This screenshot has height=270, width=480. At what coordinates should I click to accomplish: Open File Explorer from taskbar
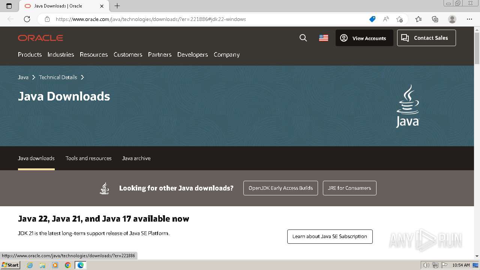42,265
